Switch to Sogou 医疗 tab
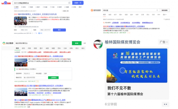178x109 pixels. coord(131,15)
